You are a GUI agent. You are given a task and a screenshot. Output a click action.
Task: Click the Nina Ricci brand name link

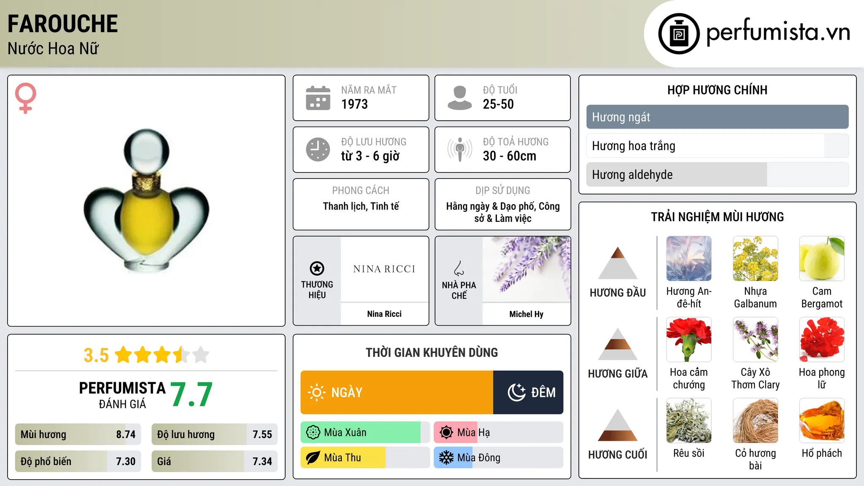pyautogui.click(x=384, y=314)
